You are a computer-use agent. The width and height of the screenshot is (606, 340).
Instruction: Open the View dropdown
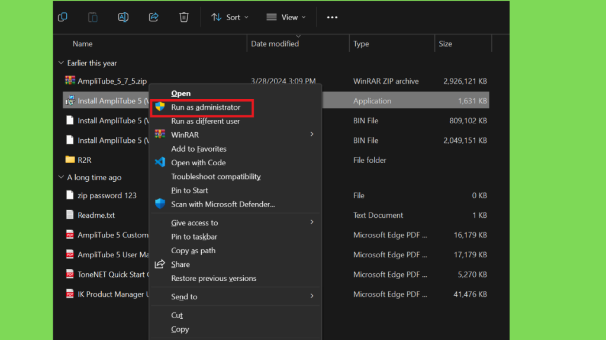(x=286, y=17)
